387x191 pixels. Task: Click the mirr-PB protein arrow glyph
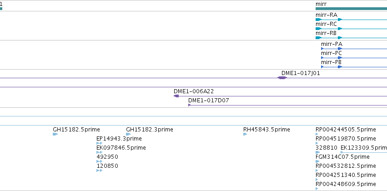[322, 67]
